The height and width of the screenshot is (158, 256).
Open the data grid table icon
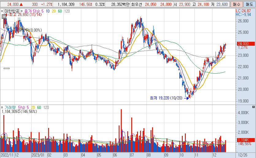(x=4, y=16)
